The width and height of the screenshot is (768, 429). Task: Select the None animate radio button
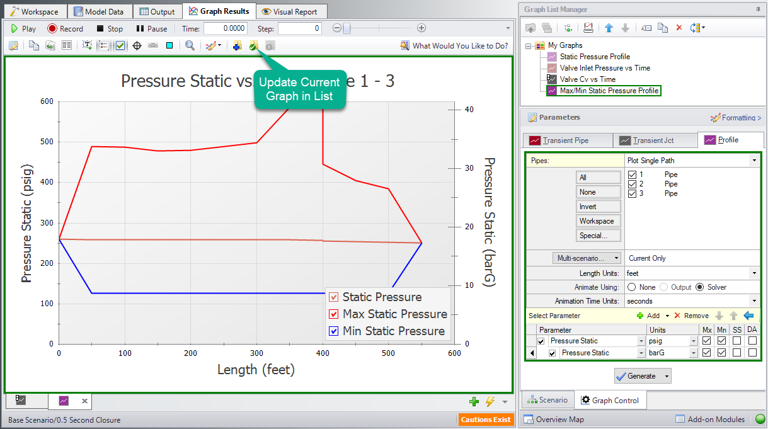point(632,287)
